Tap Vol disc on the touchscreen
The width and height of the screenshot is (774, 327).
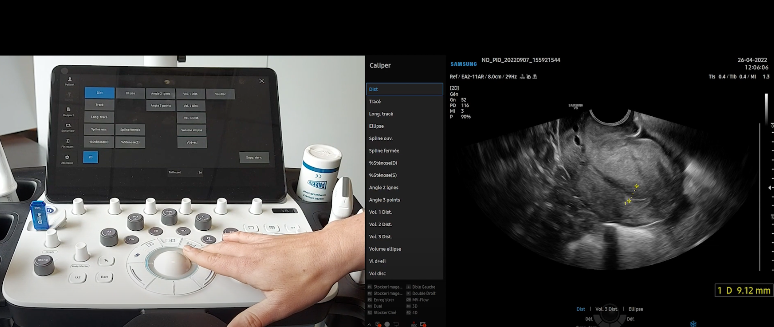[220, 94]
